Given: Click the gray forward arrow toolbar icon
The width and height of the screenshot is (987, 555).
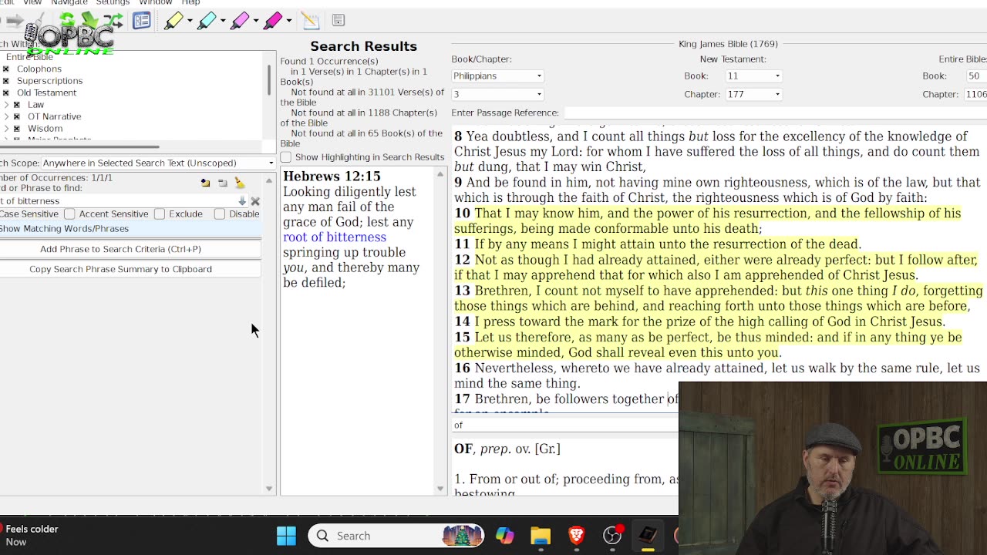Looking at the screenshot, I should click(x=14, y=20).
